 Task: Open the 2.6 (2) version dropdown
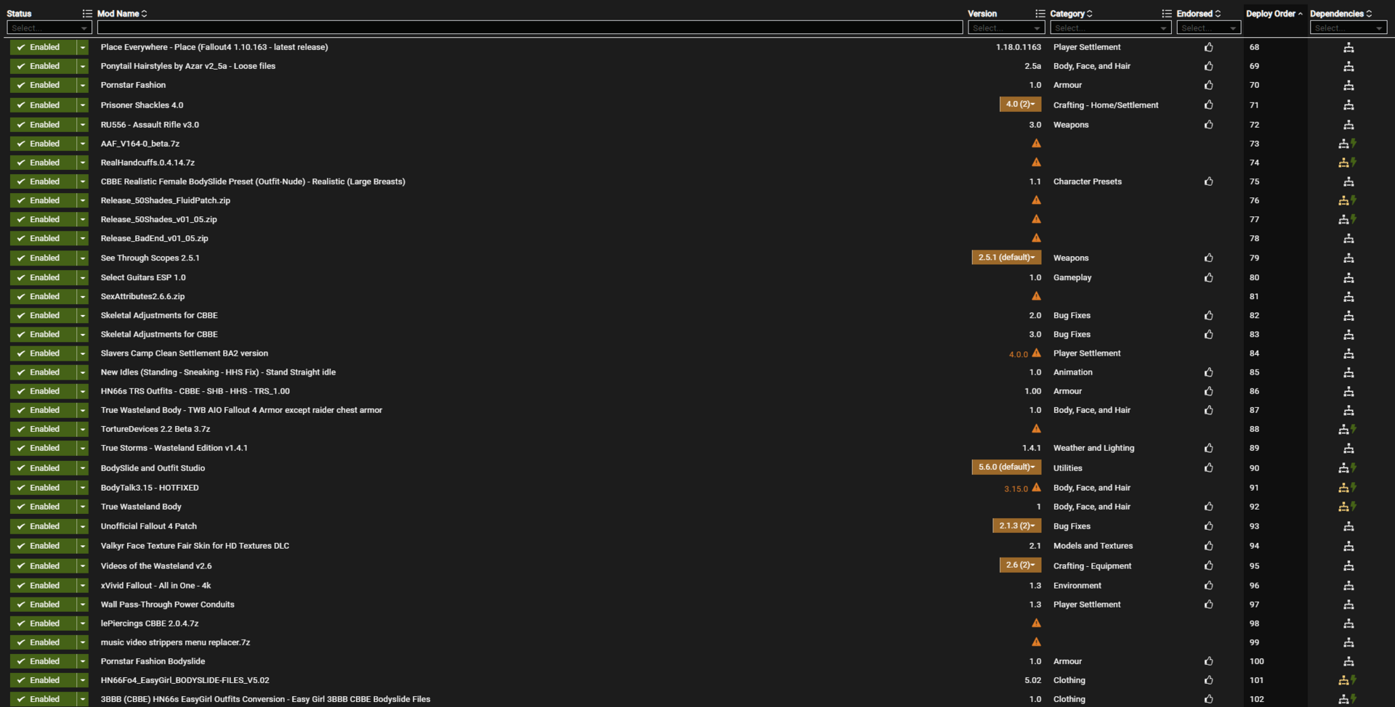click(x=1020, y=565)
